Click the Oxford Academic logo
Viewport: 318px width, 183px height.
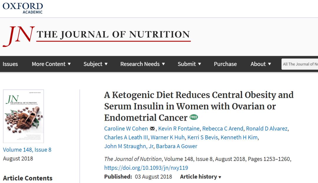[23, 8]
